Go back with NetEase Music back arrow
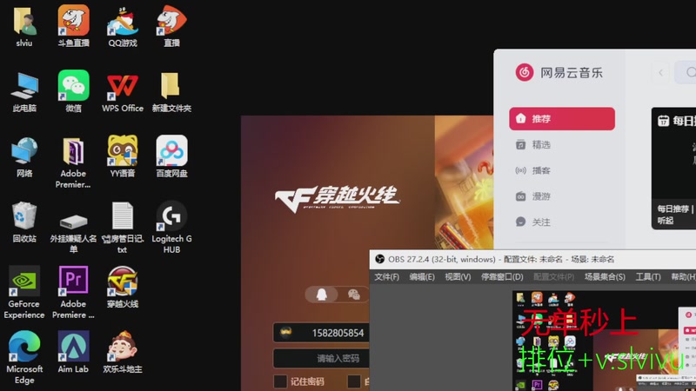 [661, 72]
